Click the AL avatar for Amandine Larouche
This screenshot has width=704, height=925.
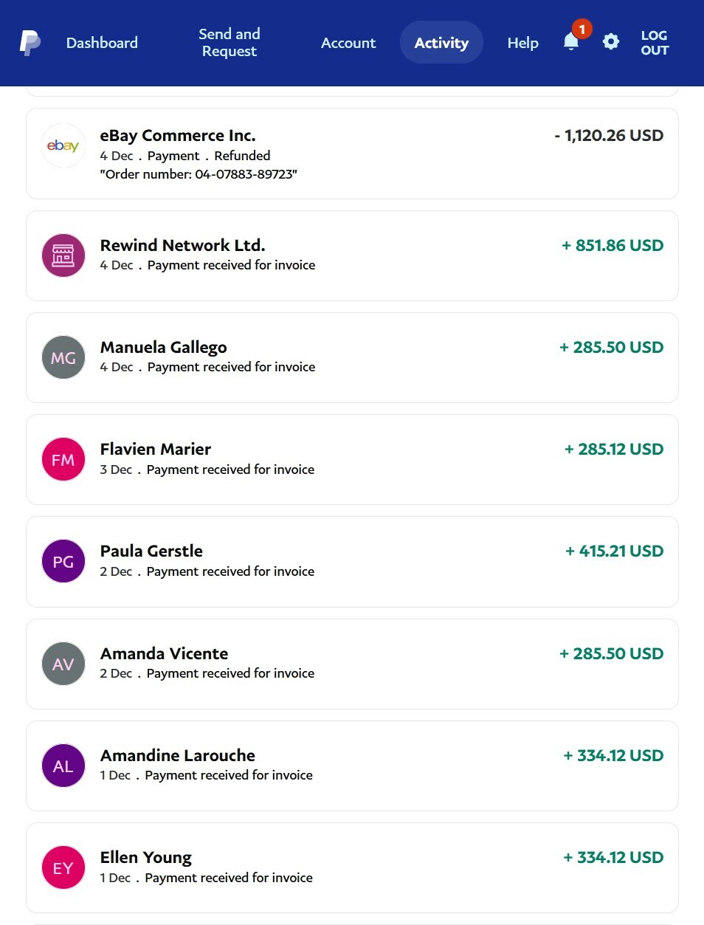[63, 766]
